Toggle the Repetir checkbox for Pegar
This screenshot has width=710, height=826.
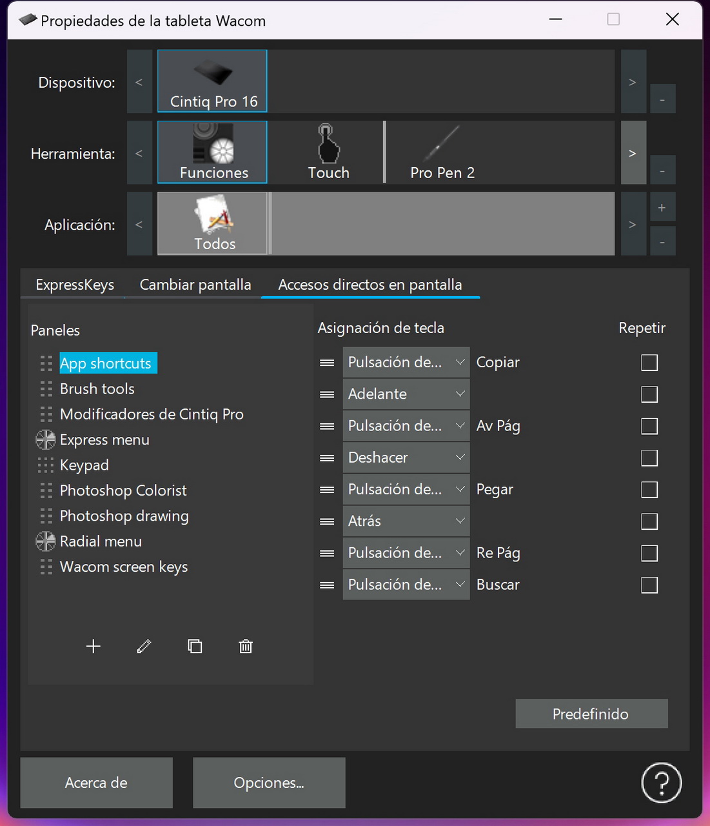click(649, 490)
